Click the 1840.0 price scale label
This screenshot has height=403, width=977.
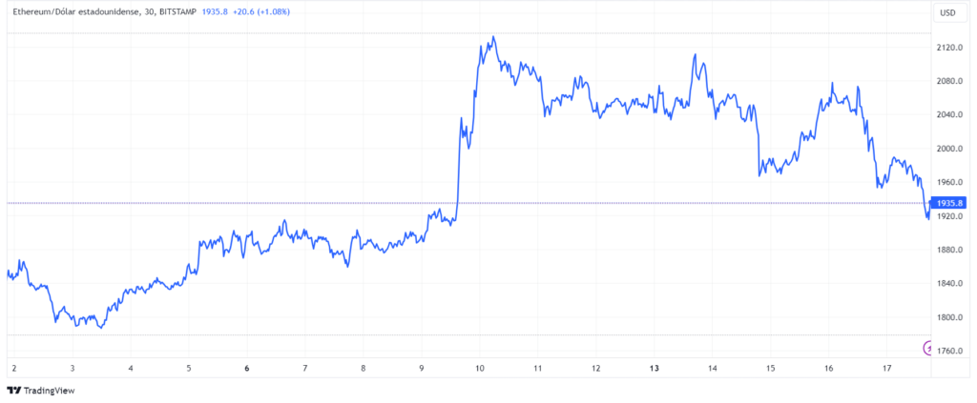tap(950, 284)
